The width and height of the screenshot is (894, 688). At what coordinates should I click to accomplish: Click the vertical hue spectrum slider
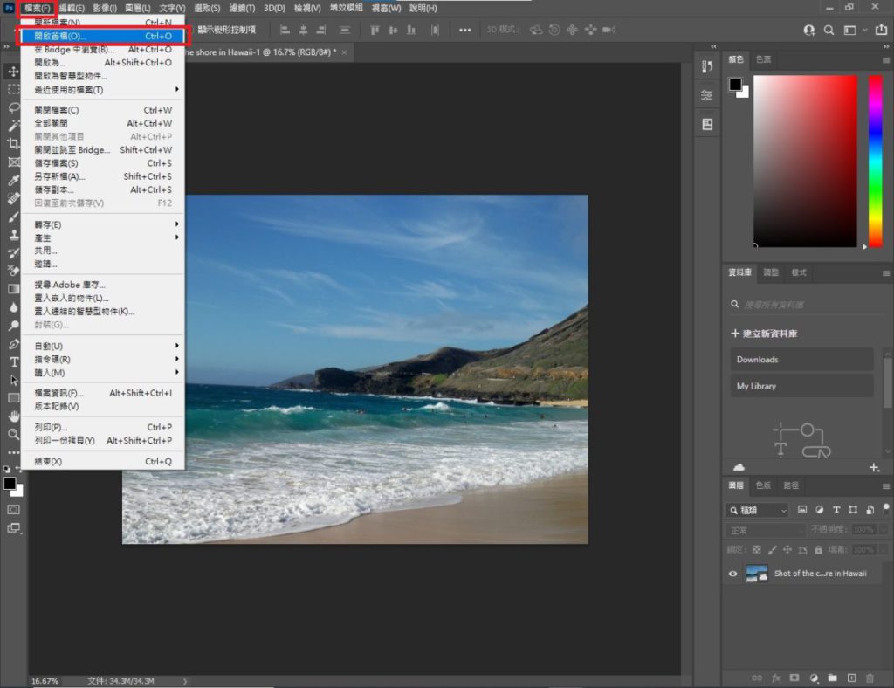875,161
